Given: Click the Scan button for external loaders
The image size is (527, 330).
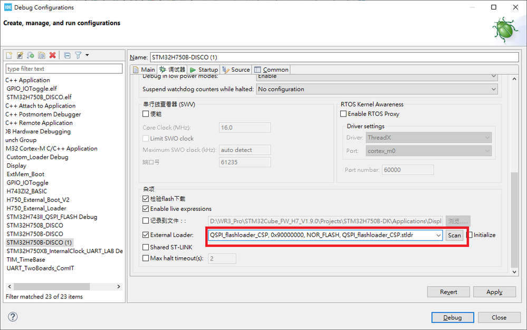Looking at the screenshot, I should pos(454,235).
